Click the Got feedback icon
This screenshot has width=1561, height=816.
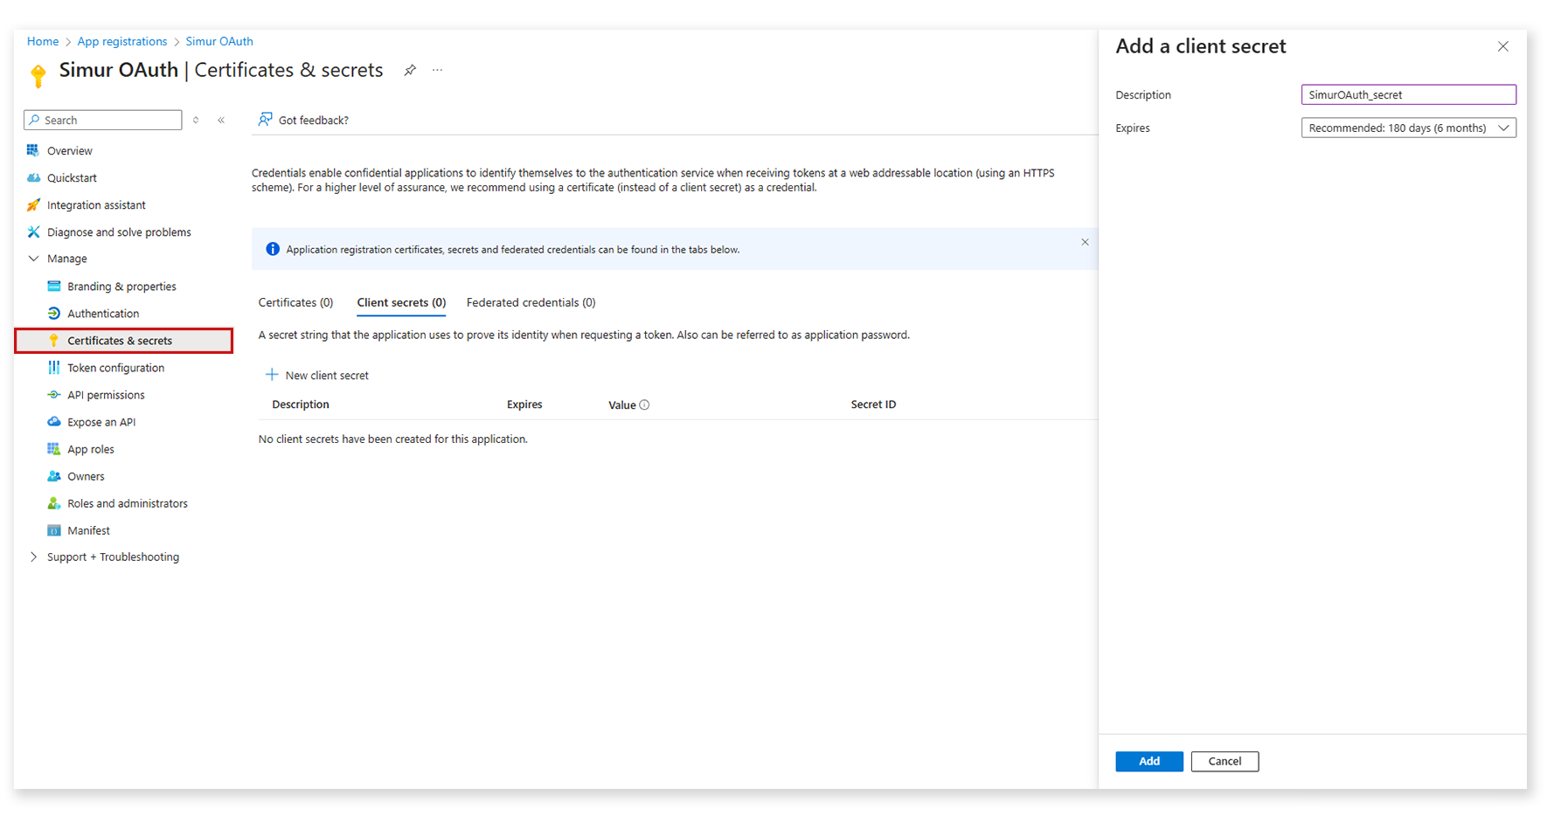click(x=264, y=119)
